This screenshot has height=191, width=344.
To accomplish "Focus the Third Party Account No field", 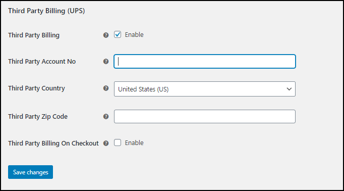I will click(x=205, y=61).
